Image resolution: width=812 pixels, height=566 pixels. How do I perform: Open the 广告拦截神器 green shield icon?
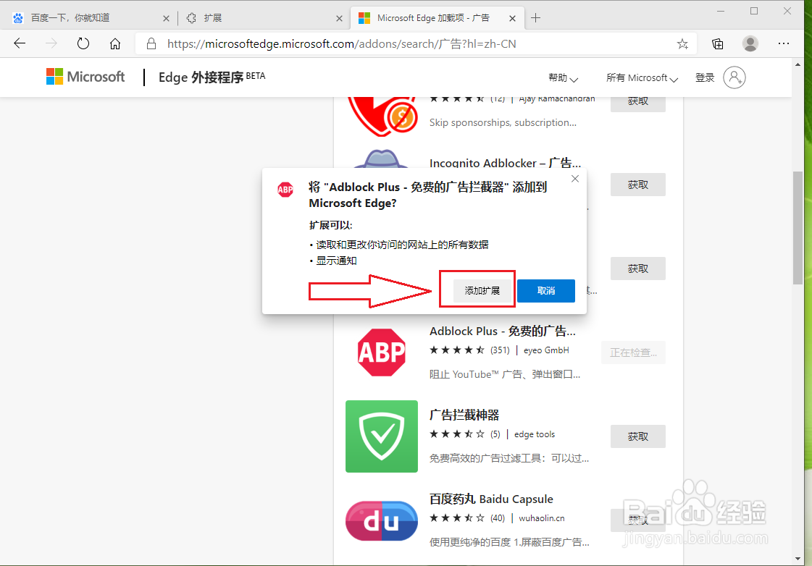tap(382, 436)
